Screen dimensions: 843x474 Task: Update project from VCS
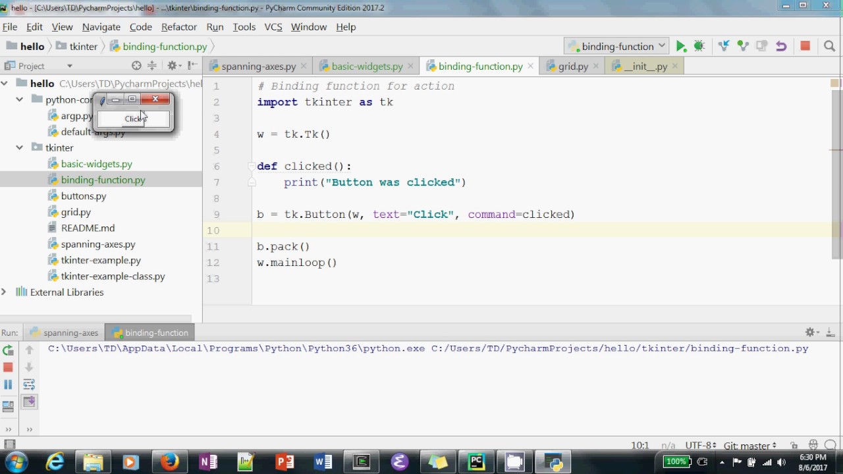click(x=724, y=46)
